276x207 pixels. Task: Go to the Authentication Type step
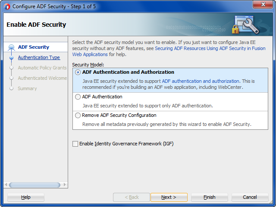click(39, 57)
